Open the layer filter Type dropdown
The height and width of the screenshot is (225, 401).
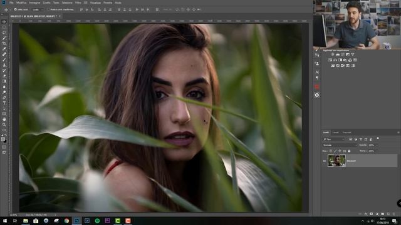pyautogui.click(x=334, y=139)
